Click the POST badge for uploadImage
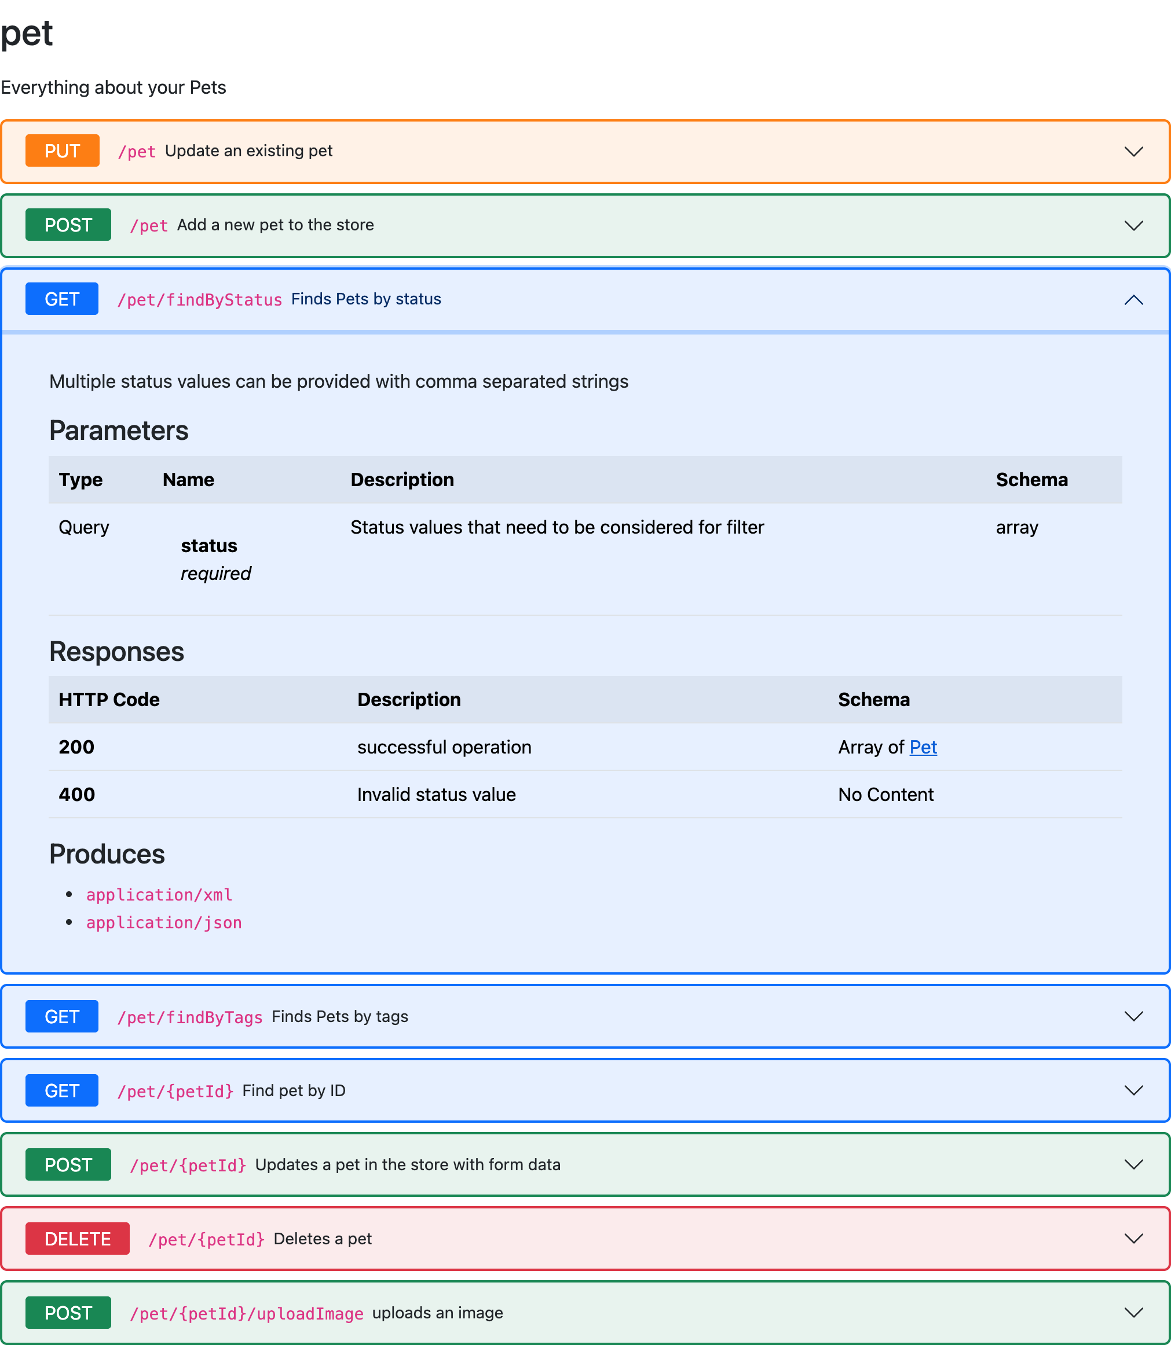1171x1345 pixels. pyautogui.click(x=68, y=1313)
